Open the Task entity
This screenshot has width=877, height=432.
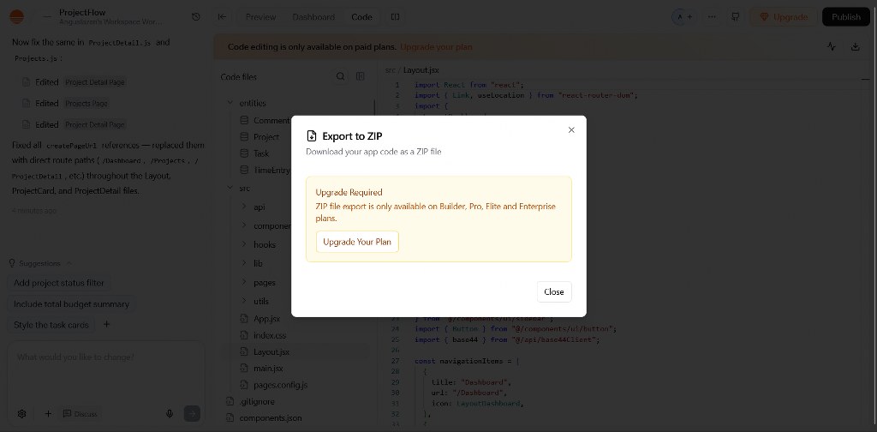click(x=263, y=153)
